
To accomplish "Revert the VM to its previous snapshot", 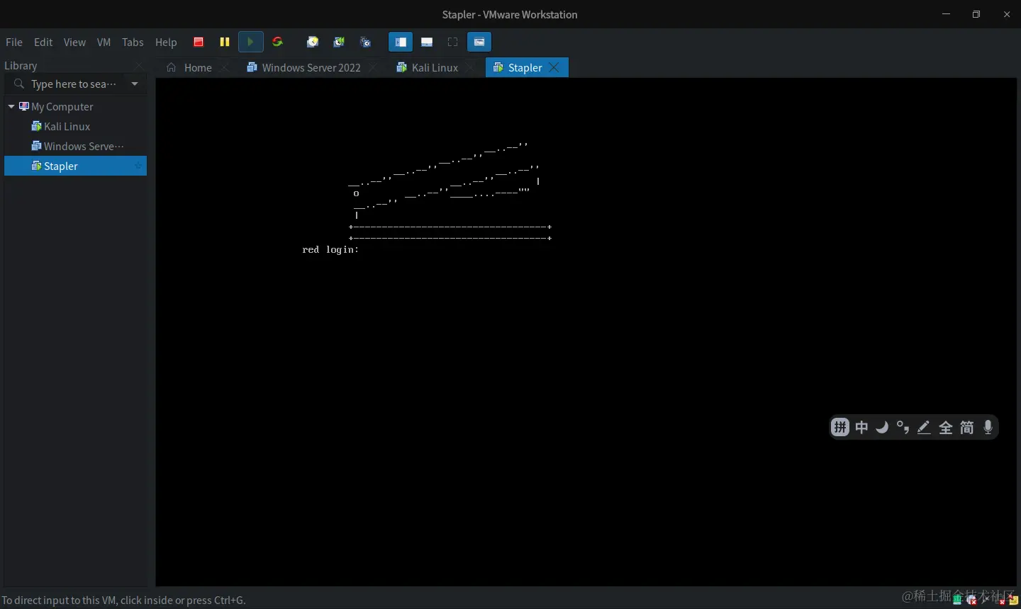I will [x=339, y=42].
